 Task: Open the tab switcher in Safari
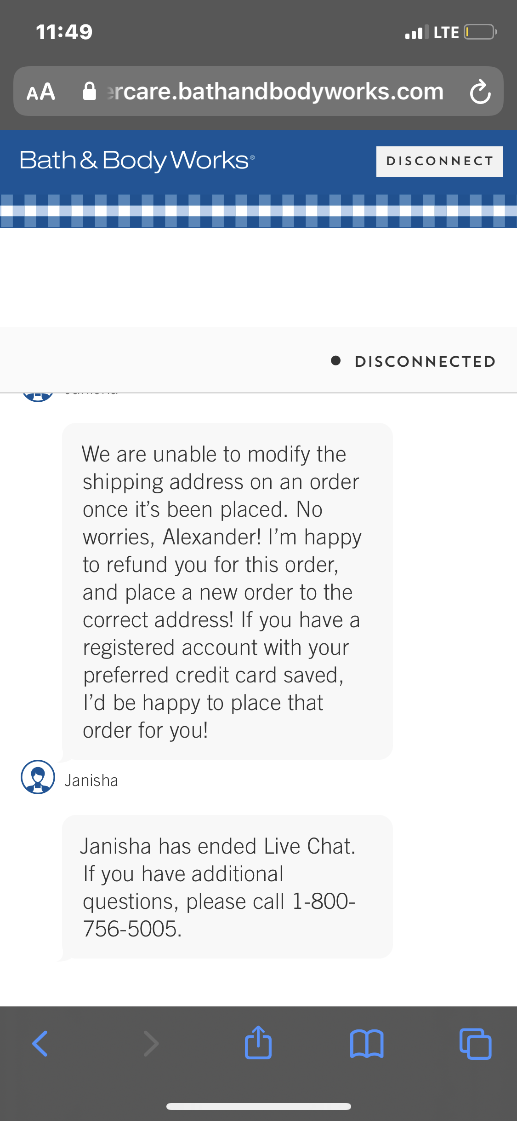pyautogui.click(x=475, y=1043)
